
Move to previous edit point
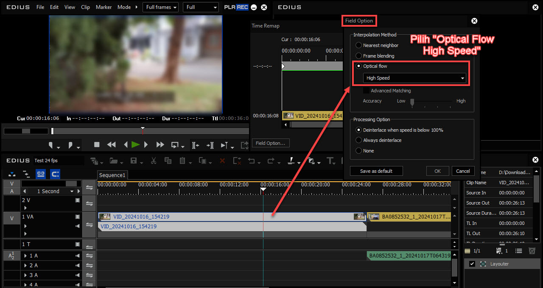click(x=195, y=145)
